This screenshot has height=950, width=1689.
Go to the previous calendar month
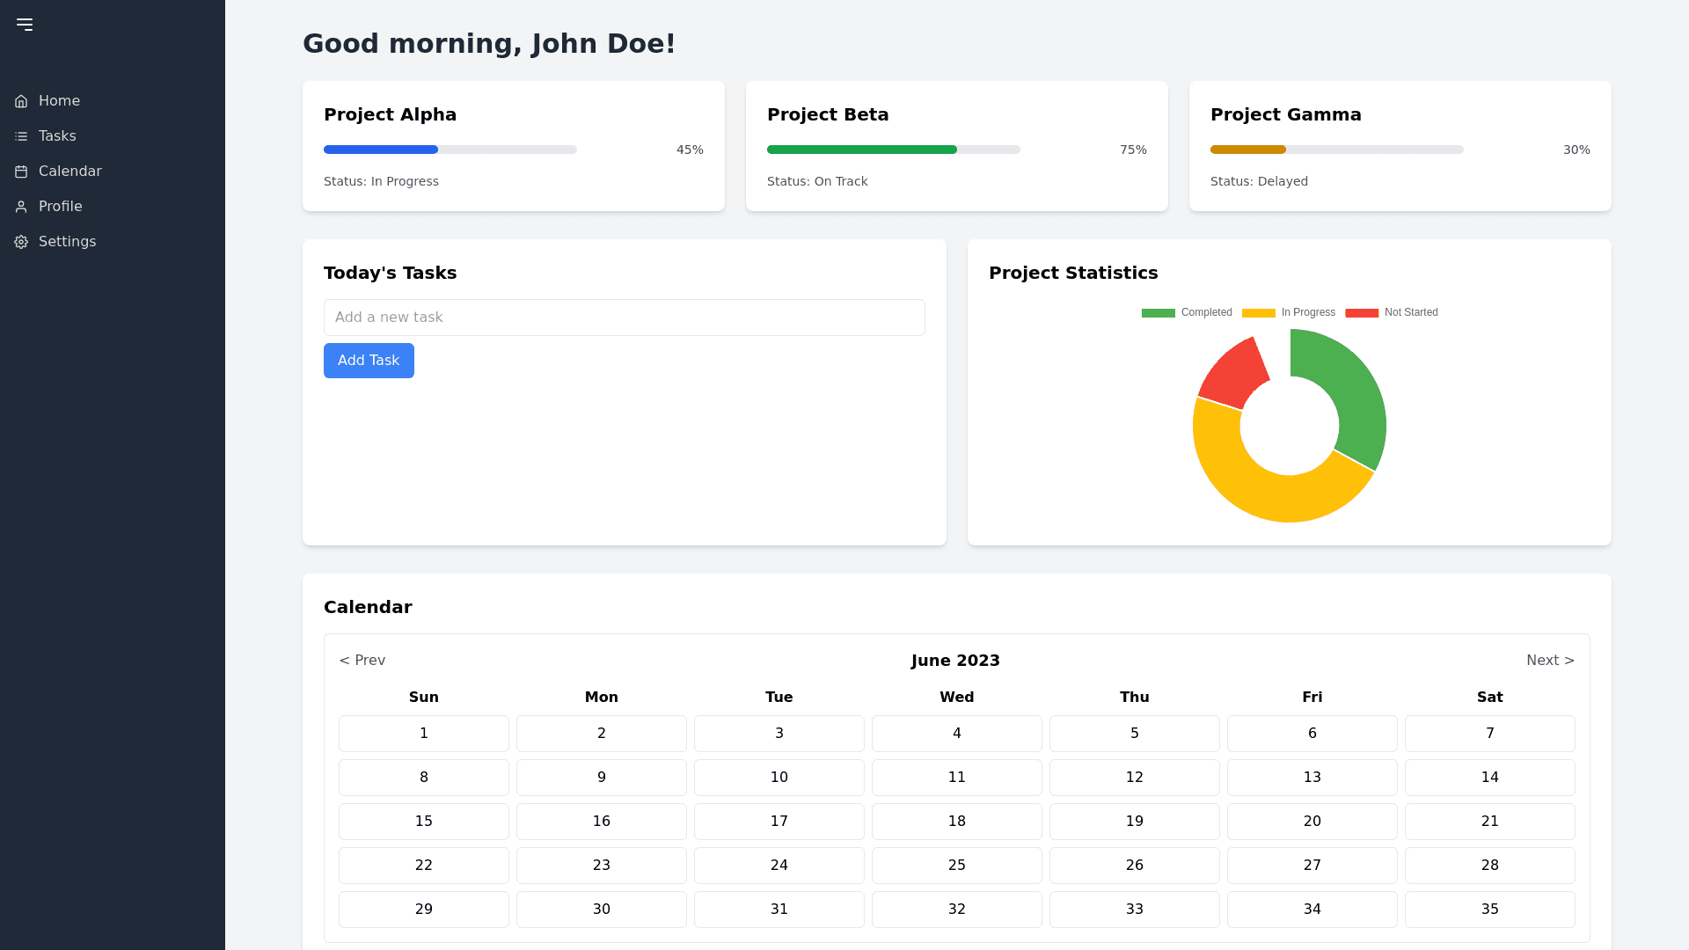[362, 661]
